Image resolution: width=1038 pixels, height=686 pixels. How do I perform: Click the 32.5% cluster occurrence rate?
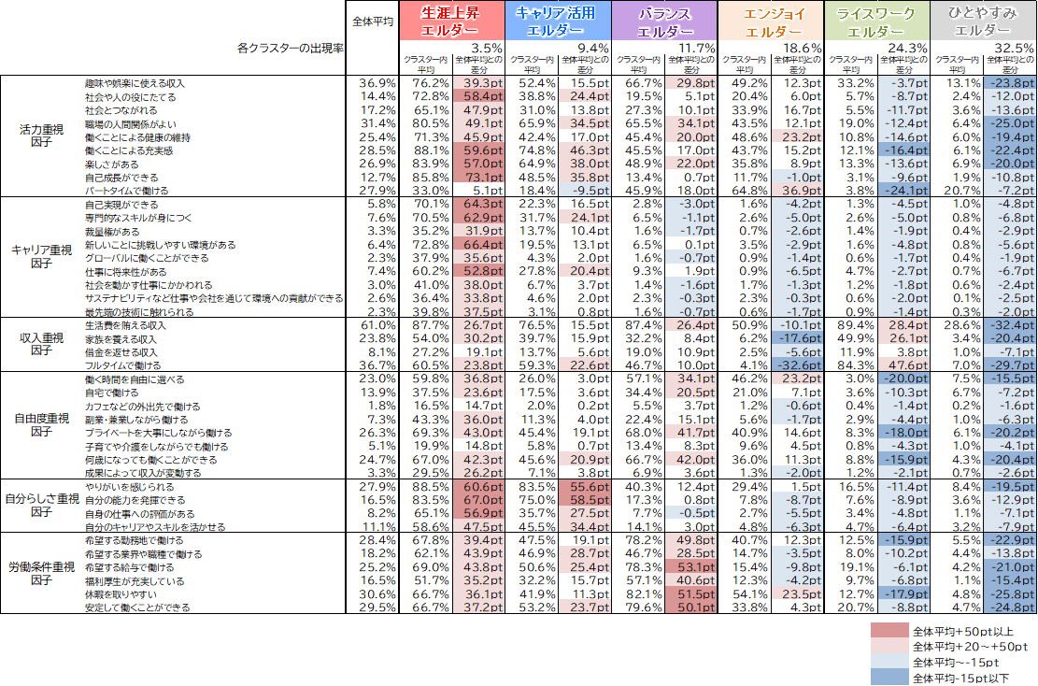coord(1014,48)
